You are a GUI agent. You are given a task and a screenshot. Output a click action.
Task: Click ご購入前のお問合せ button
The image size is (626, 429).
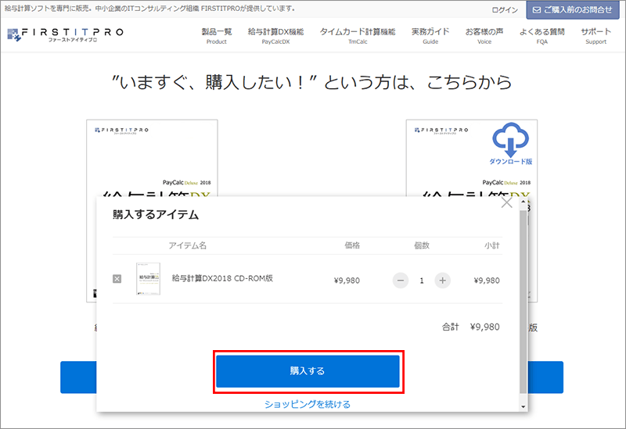[573, 10]
